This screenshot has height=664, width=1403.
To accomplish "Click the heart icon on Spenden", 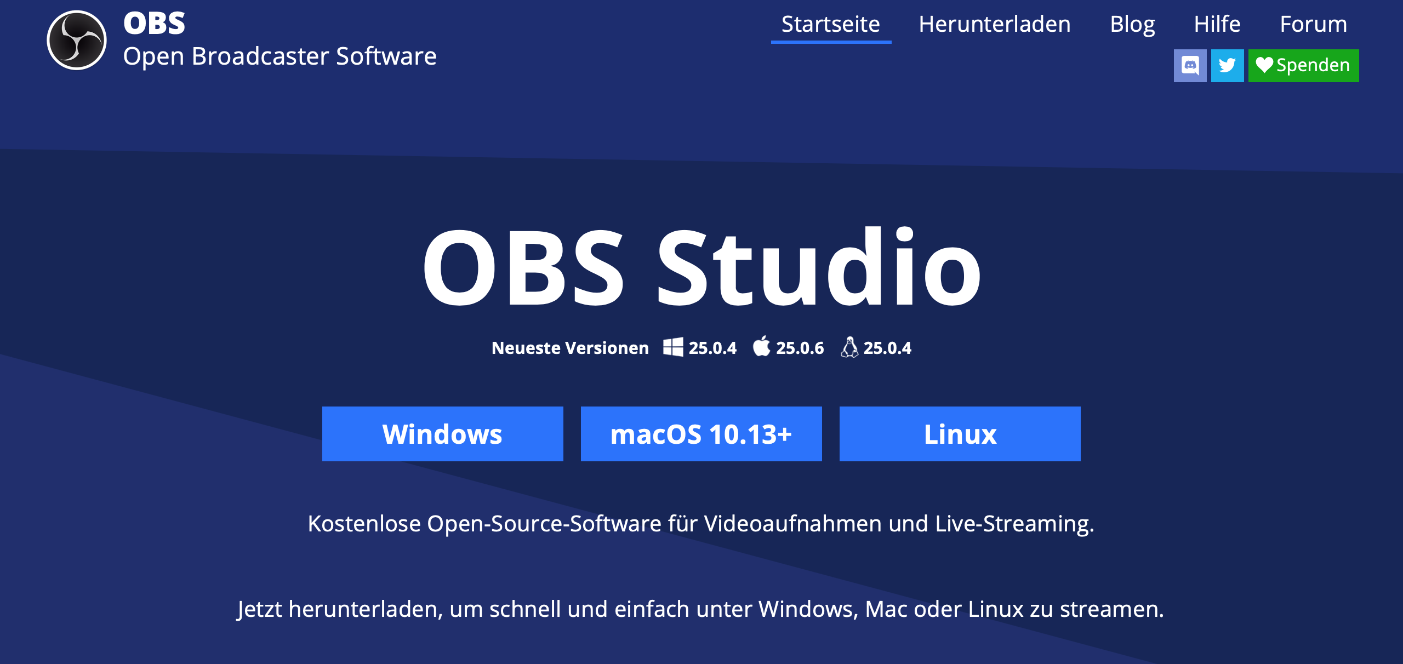I will (x=1264, y=65).
